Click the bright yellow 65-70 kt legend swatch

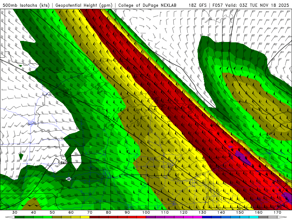click(x=85, y=217)
